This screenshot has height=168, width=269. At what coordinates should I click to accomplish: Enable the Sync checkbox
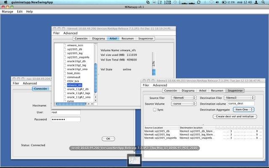[155, 110]
